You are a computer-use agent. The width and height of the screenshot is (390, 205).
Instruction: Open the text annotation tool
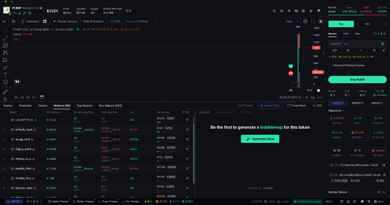tap(5, 75)
